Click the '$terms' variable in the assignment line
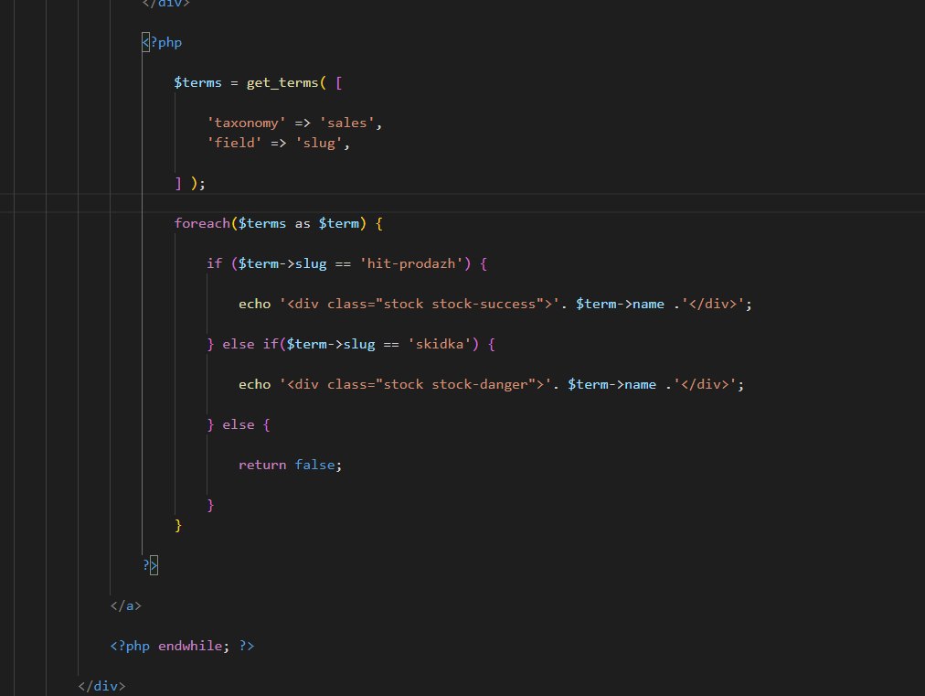Image resolution: width=925 pixels, height=696 pixels. [x=197, y=82]
